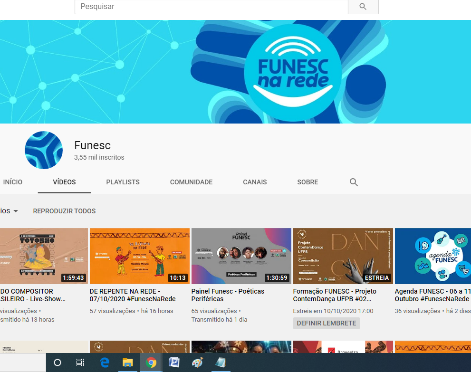Open the Agenda FUNESC video thumbnail
471x372 pixels.
point(433,256)
